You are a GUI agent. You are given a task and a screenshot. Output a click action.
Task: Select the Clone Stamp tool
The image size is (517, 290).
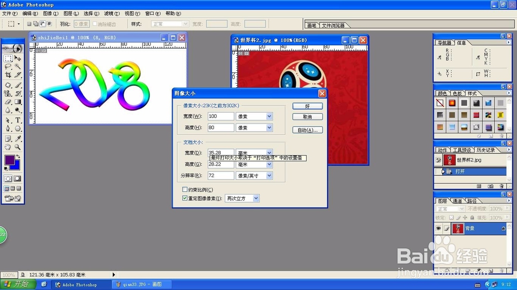pyautogui.click(x=8, y=94)
